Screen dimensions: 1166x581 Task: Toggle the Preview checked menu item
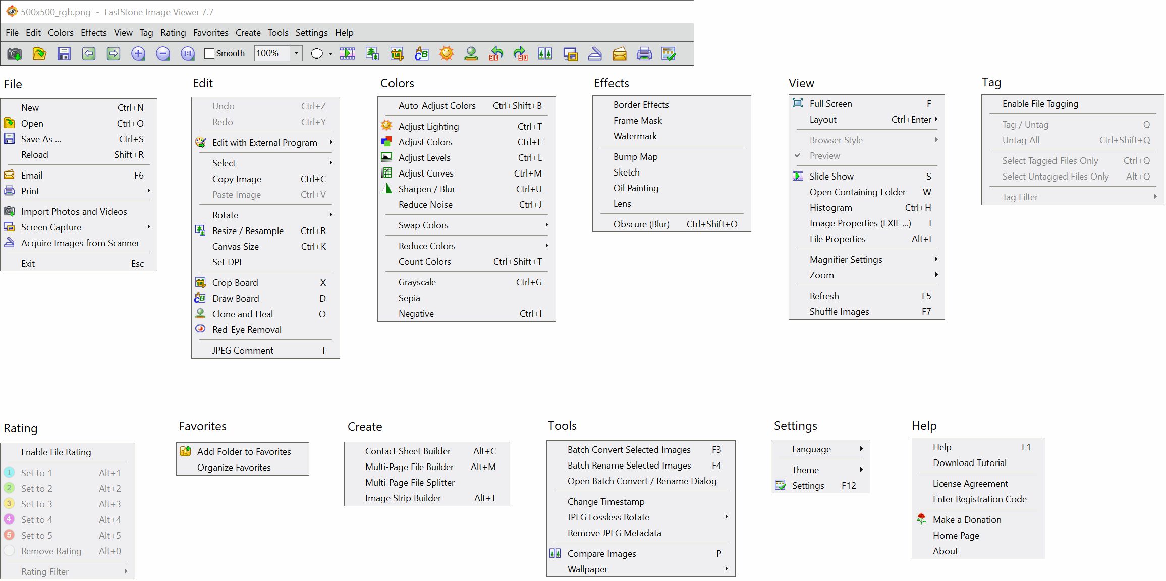[825, 156]
